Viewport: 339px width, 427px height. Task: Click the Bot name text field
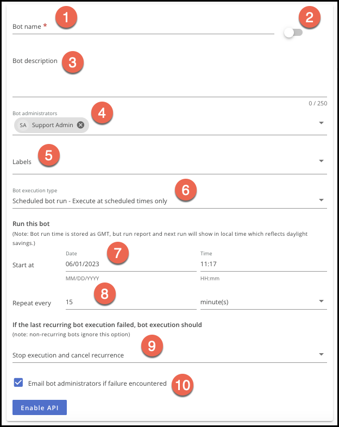pyautogui.click(x=163, y=27)
